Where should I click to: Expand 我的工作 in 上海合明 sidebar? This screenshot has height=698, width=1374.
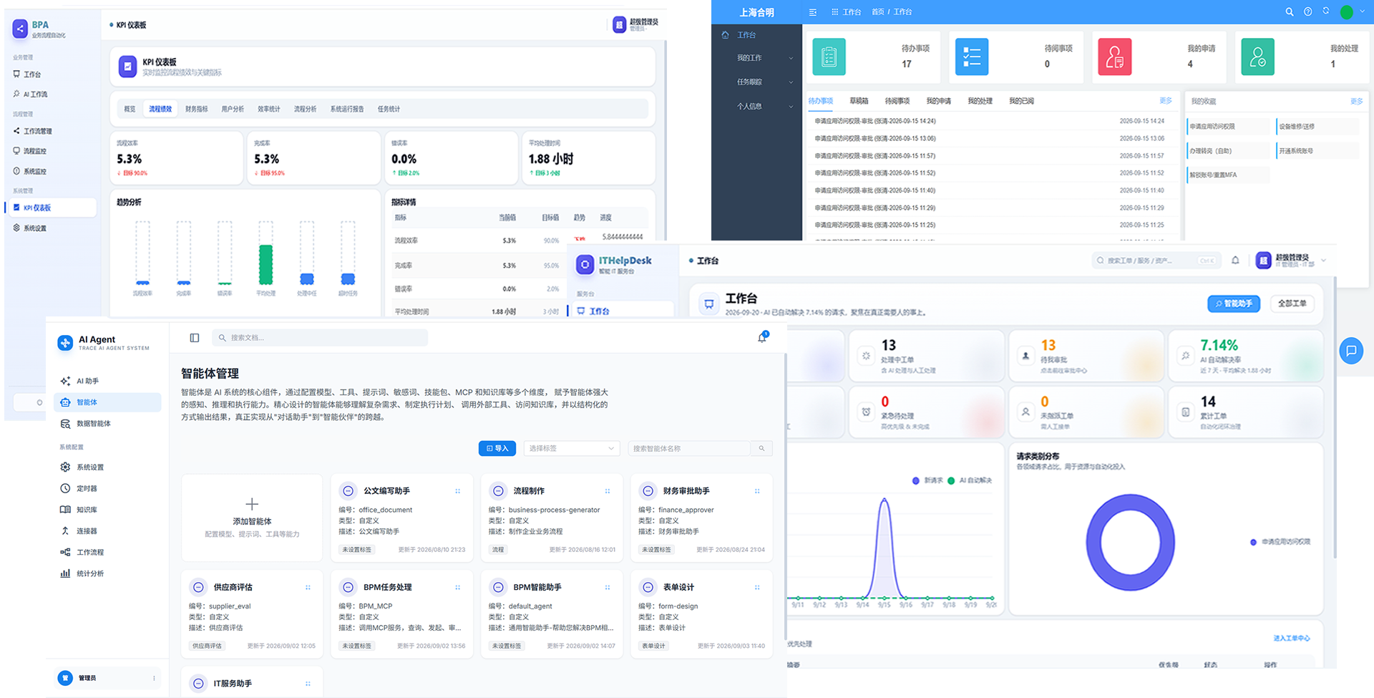point(756,58)
